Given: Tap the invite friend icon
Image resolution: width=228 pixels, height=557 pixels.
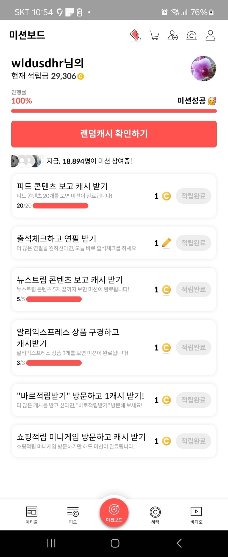Looking at the screenshot, I should pos(173,35).
